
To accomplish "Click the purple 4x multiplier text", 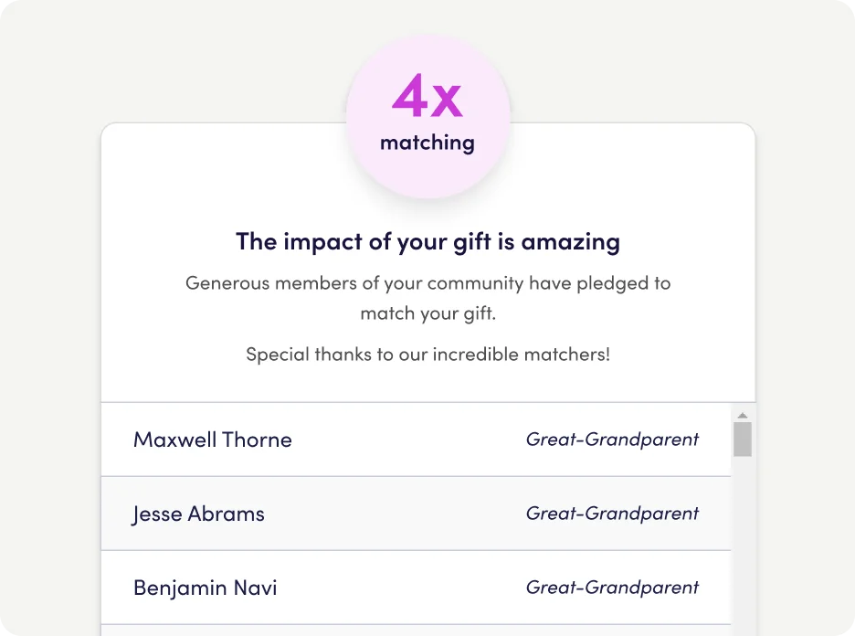I will (427, 98).
